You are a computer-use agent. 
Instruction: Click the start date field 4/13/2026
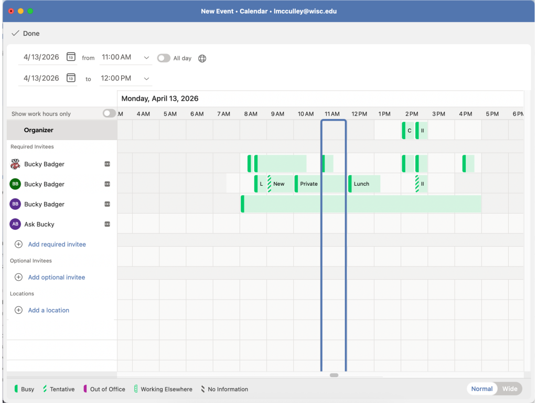[x=41, y=57]
